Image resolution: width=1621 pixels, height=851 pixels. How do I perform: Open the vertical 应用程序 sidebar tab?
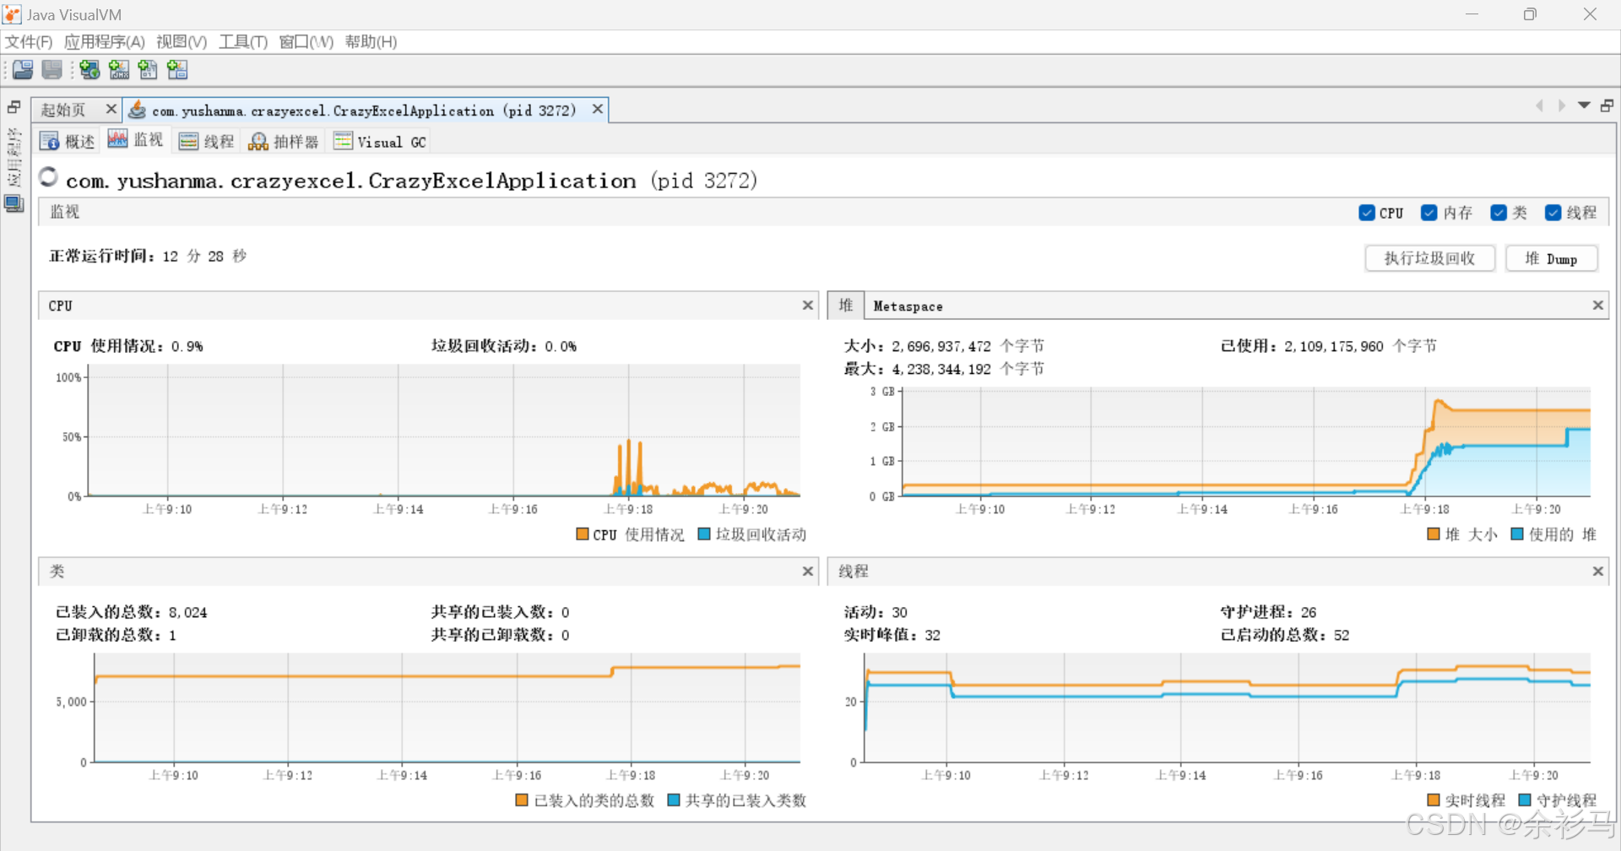coord(14,157)
